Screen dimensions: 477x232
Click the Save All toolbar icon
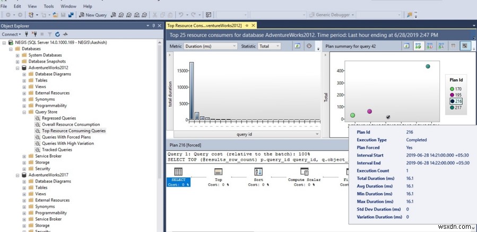pos(71,15)
